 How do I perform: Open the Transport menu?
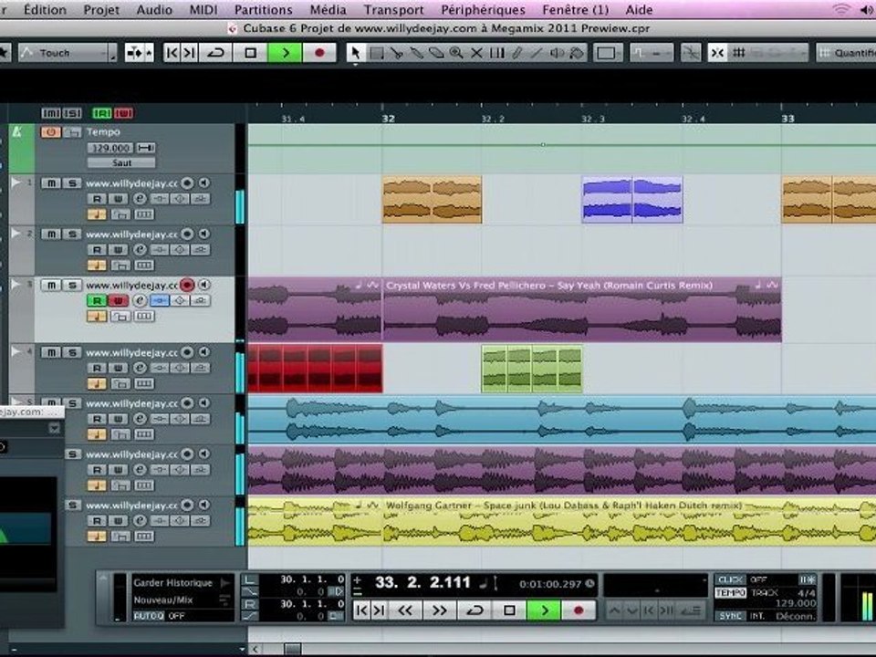[x=393, y=10]
